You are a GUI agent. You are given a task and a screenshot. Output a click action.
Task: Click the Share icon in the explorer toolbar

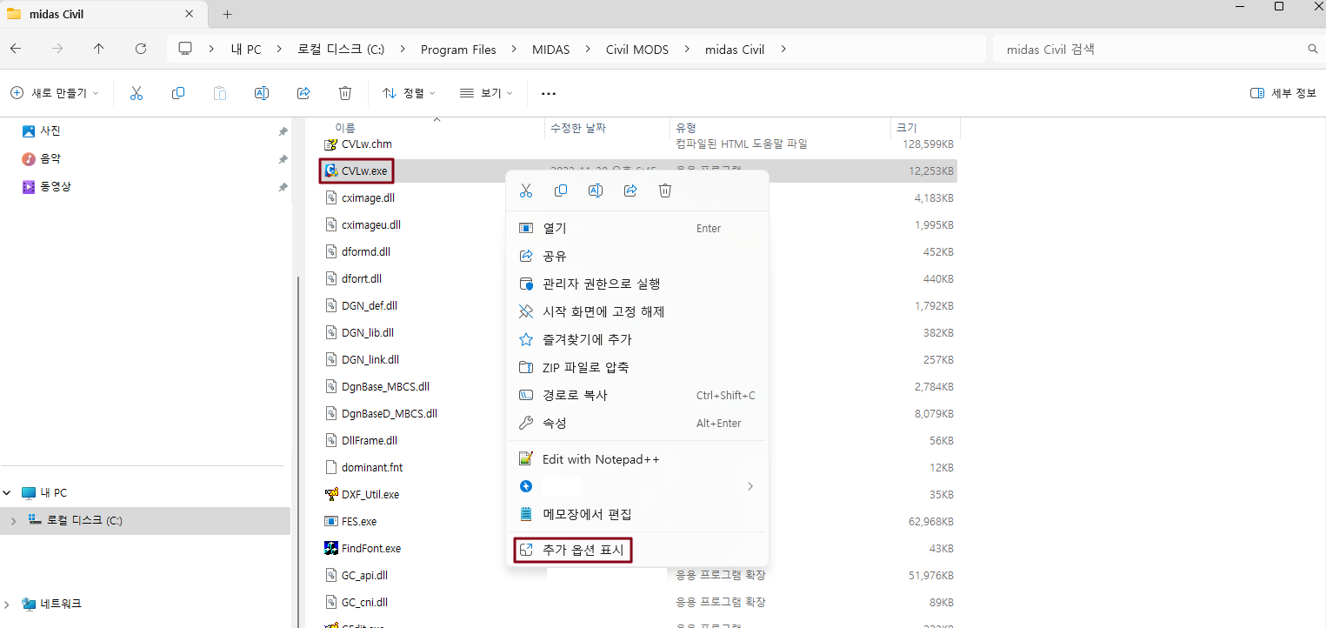pos(303,93)
